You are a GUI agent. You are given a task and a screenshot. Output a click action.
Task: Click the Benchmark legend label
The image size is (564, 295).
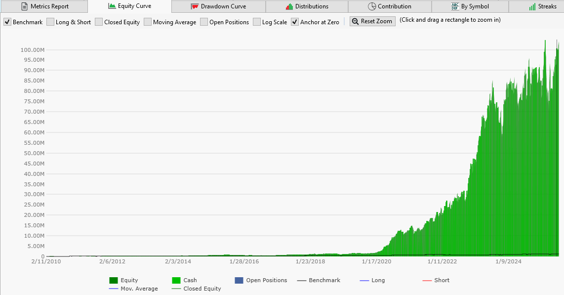pos(324,280)
